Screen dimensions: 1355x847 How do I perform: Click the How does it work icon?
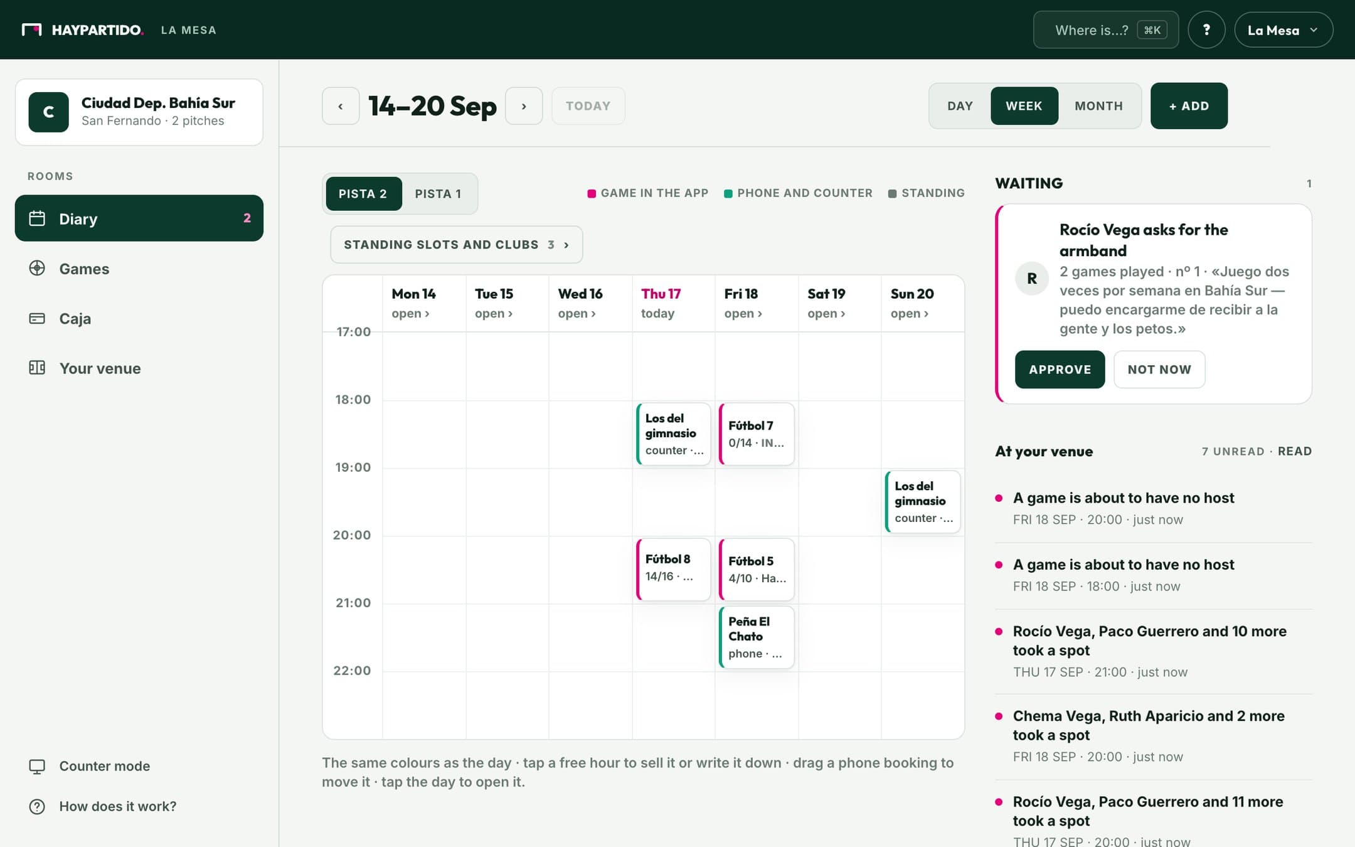tap(37, 806)
